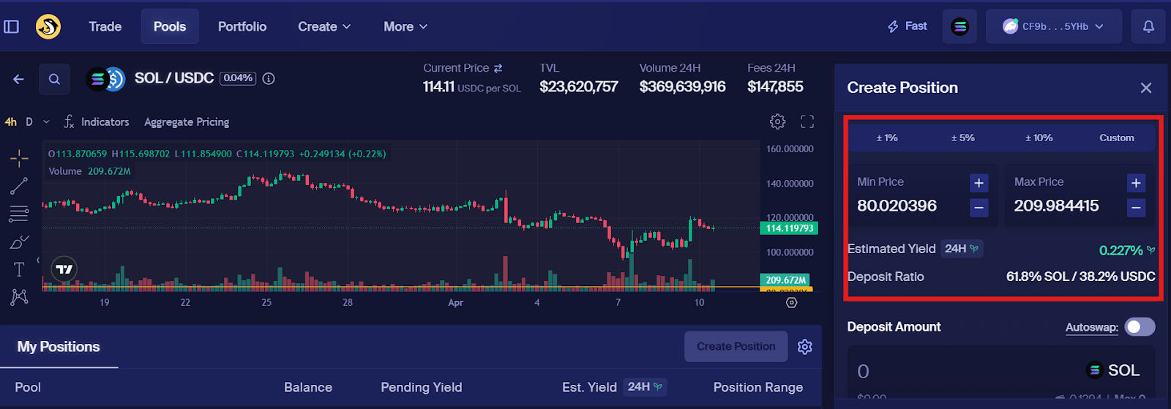The width and height of the screenshot is (1171, 409).
Task: Open the notifications bell
Action: 1148,26
